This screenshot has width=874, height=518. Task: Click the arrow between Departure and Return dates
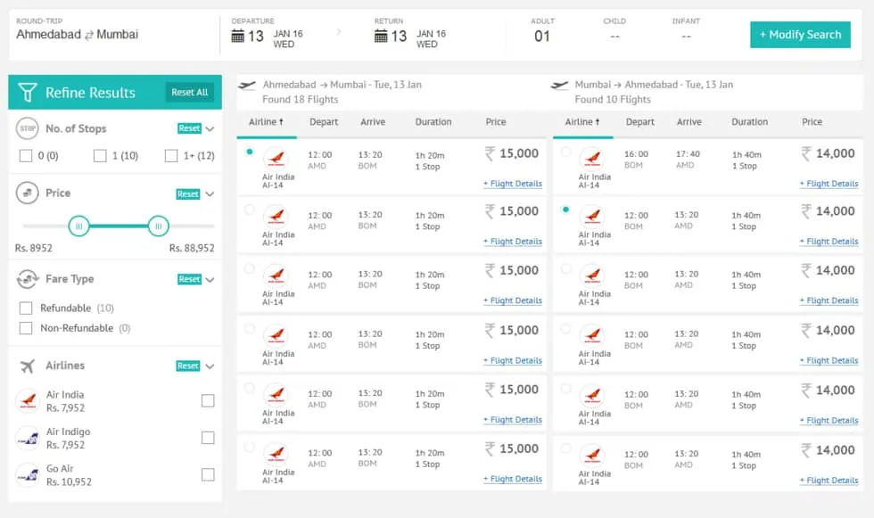pyautogui.click(x=339, y=32)
